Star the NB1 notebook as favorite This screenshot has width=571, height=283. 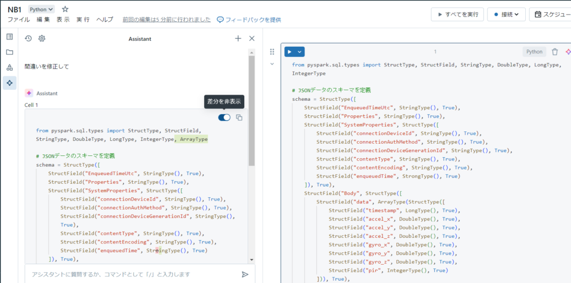coord(65,9)
